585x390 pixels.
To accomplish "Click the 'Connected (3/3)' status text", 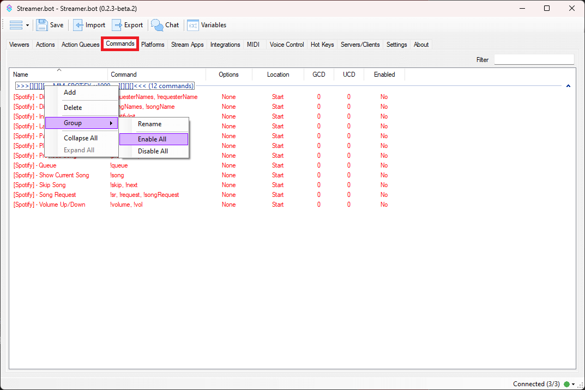I will click(x=536, y=384).
